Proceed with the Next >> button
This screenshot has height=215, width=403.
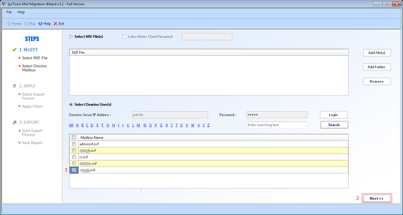pos(377,198)
